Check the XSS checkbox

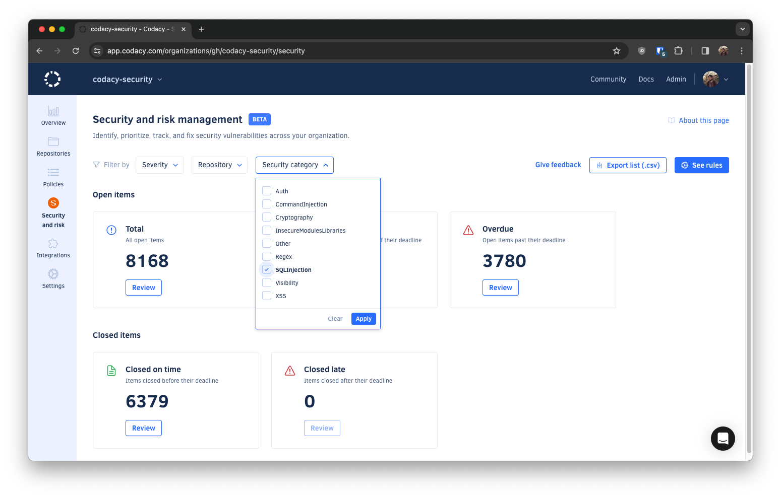pyautogui.click(x=267, y=296)
